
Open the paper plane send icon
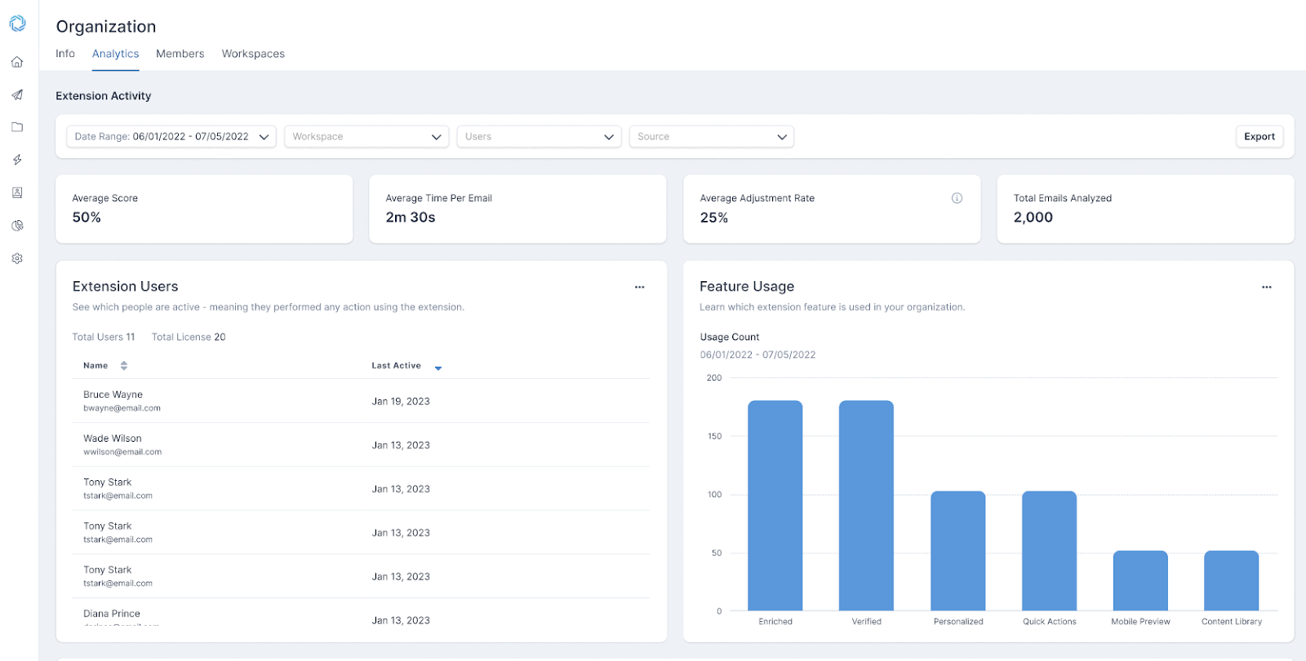click(x=17, y=95)
